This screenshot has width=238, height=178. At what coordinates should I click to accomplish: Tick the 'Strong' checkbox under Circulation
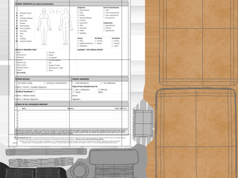pyautogui.click(x=113, y=41)
